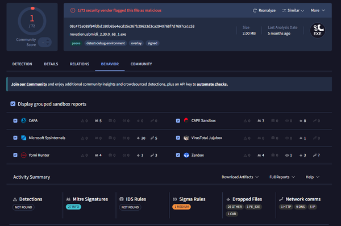Expand the Download Artifacts dropdown
This screenshot has width=341, height=226.
(240, 177)
